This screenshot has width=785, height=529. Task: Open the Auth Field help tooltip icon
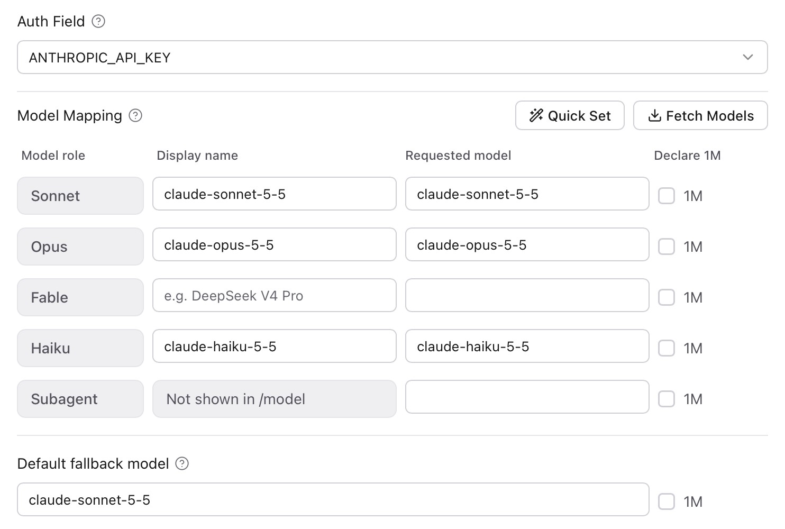tap(98, 21)
